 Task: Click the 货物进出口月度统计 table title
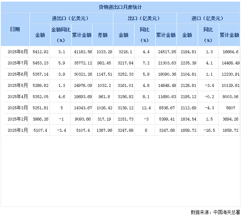(120, 7)
